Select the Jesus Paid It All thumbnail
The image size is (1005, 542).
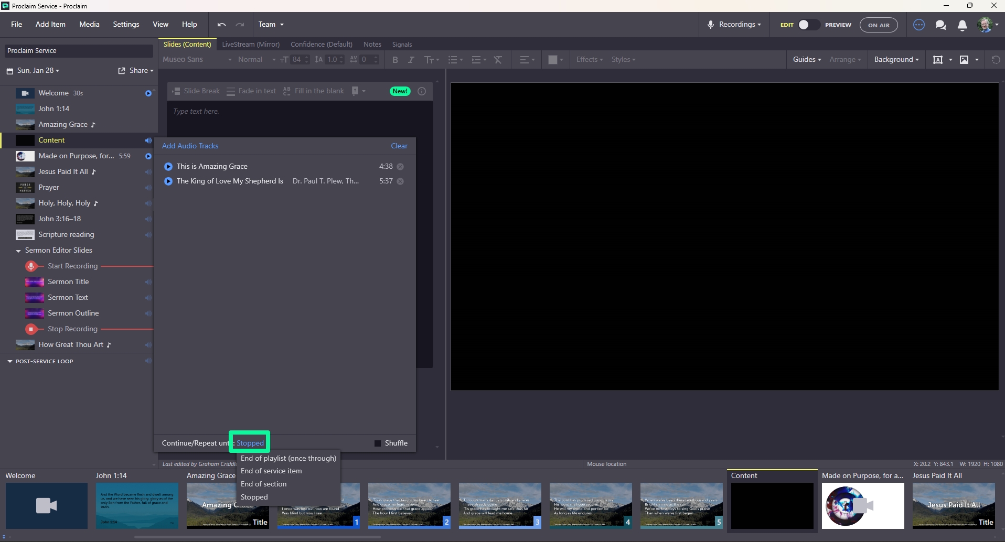(x=954, y=506)
